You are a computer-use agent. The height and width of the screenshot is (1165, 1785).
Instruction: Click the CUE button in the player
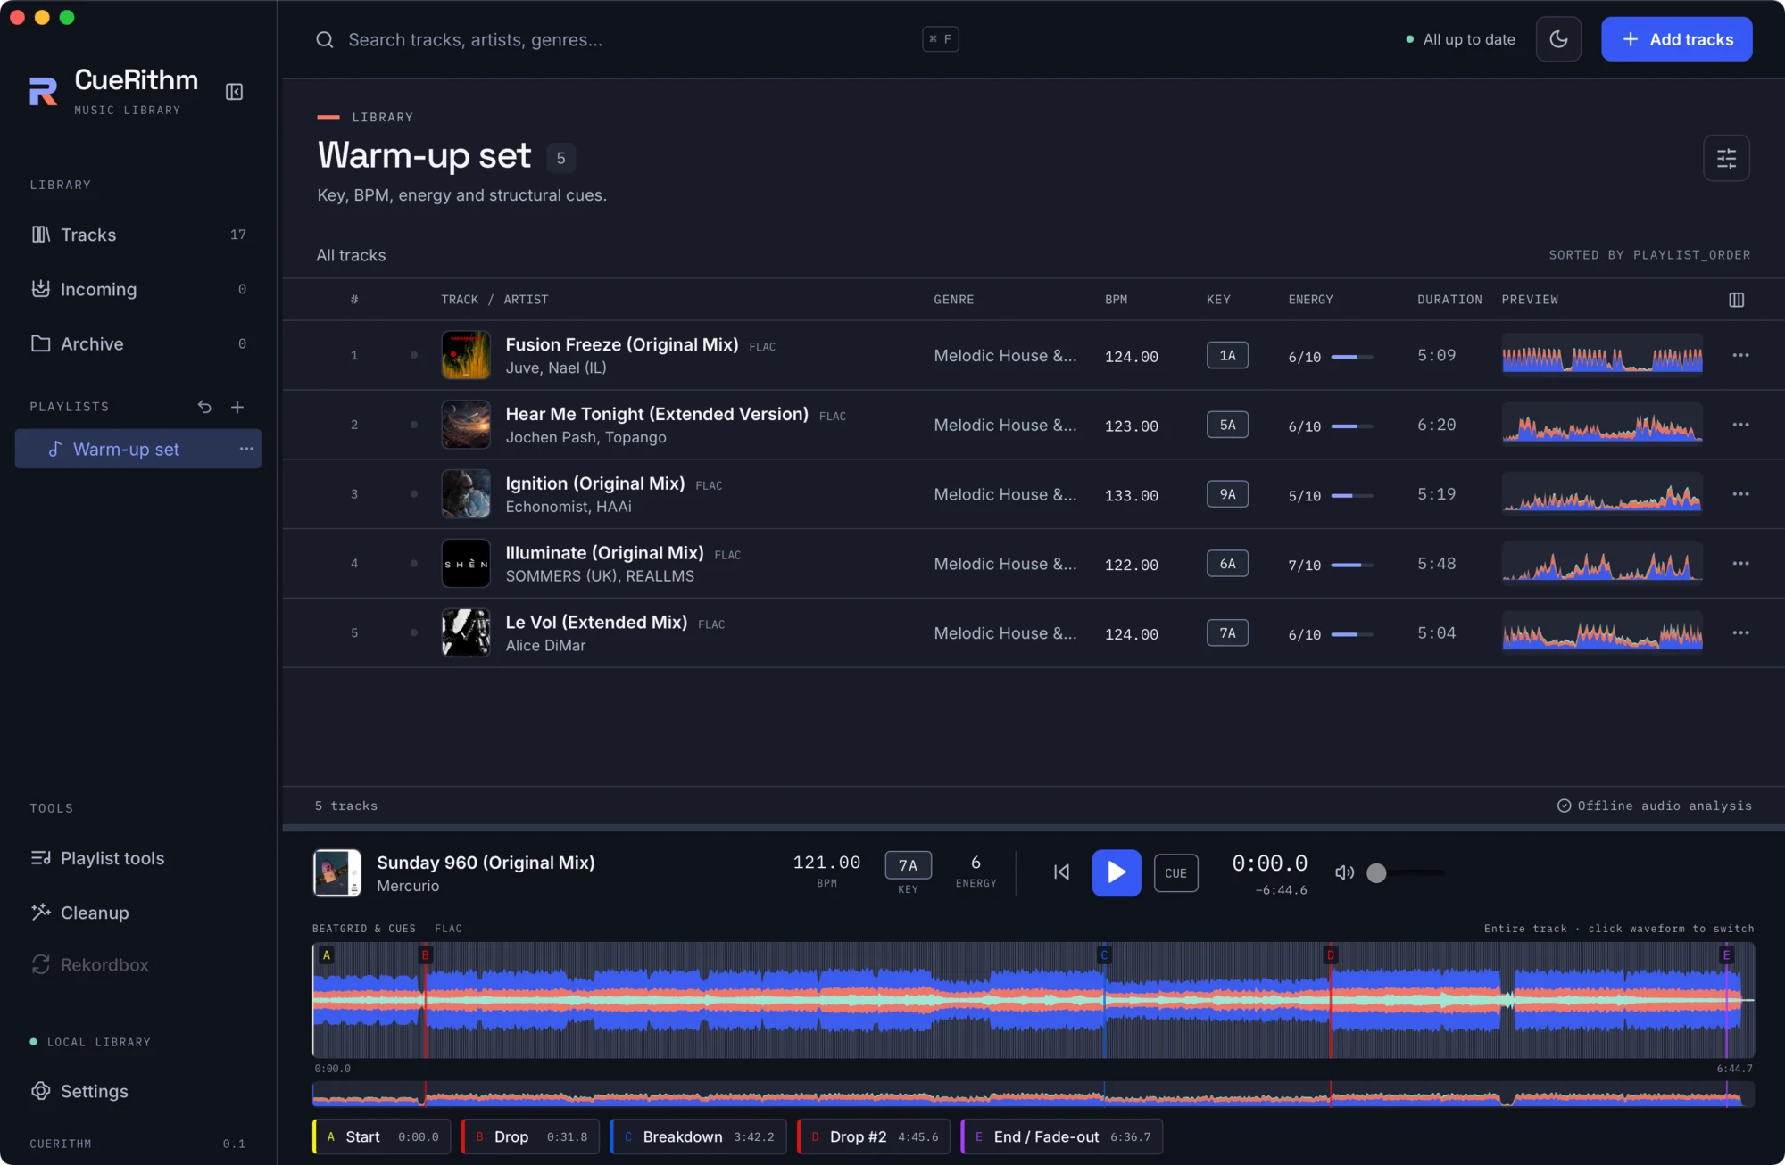(x=1175, y=873)
